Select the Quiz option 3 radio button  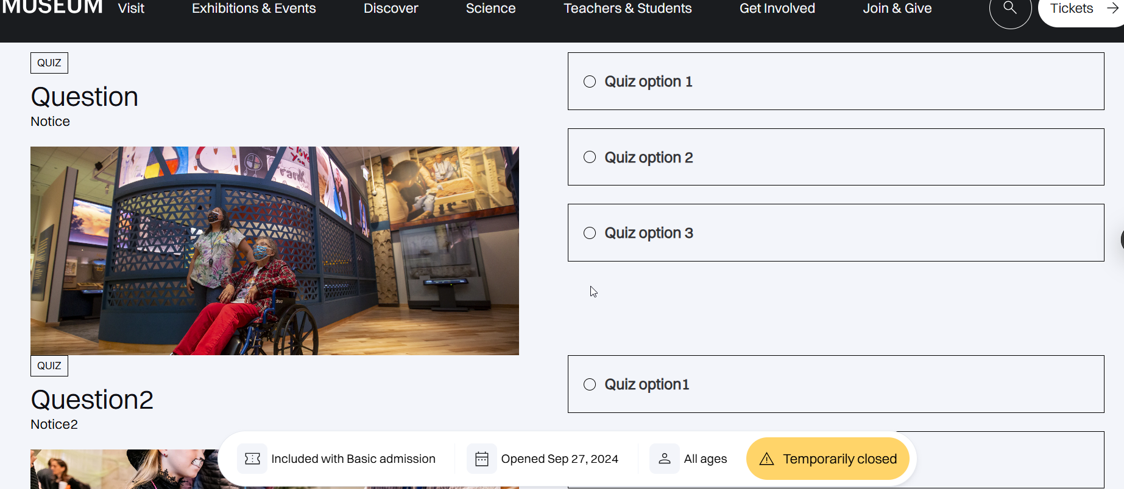point(590,233)
